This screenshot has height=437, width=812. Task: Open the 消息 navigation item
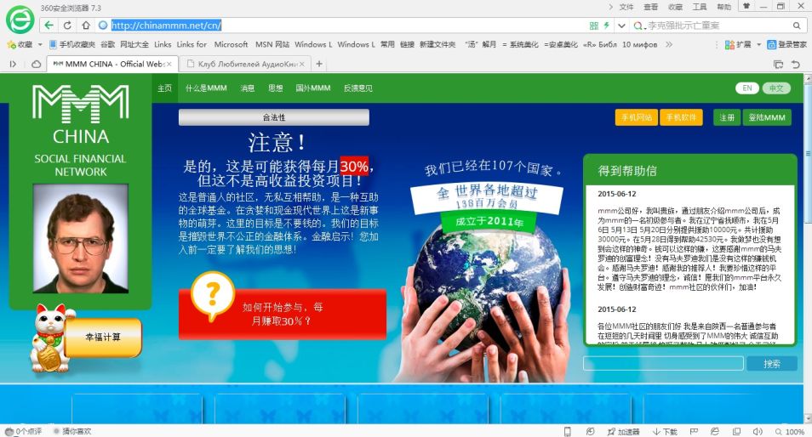(248, 88)
